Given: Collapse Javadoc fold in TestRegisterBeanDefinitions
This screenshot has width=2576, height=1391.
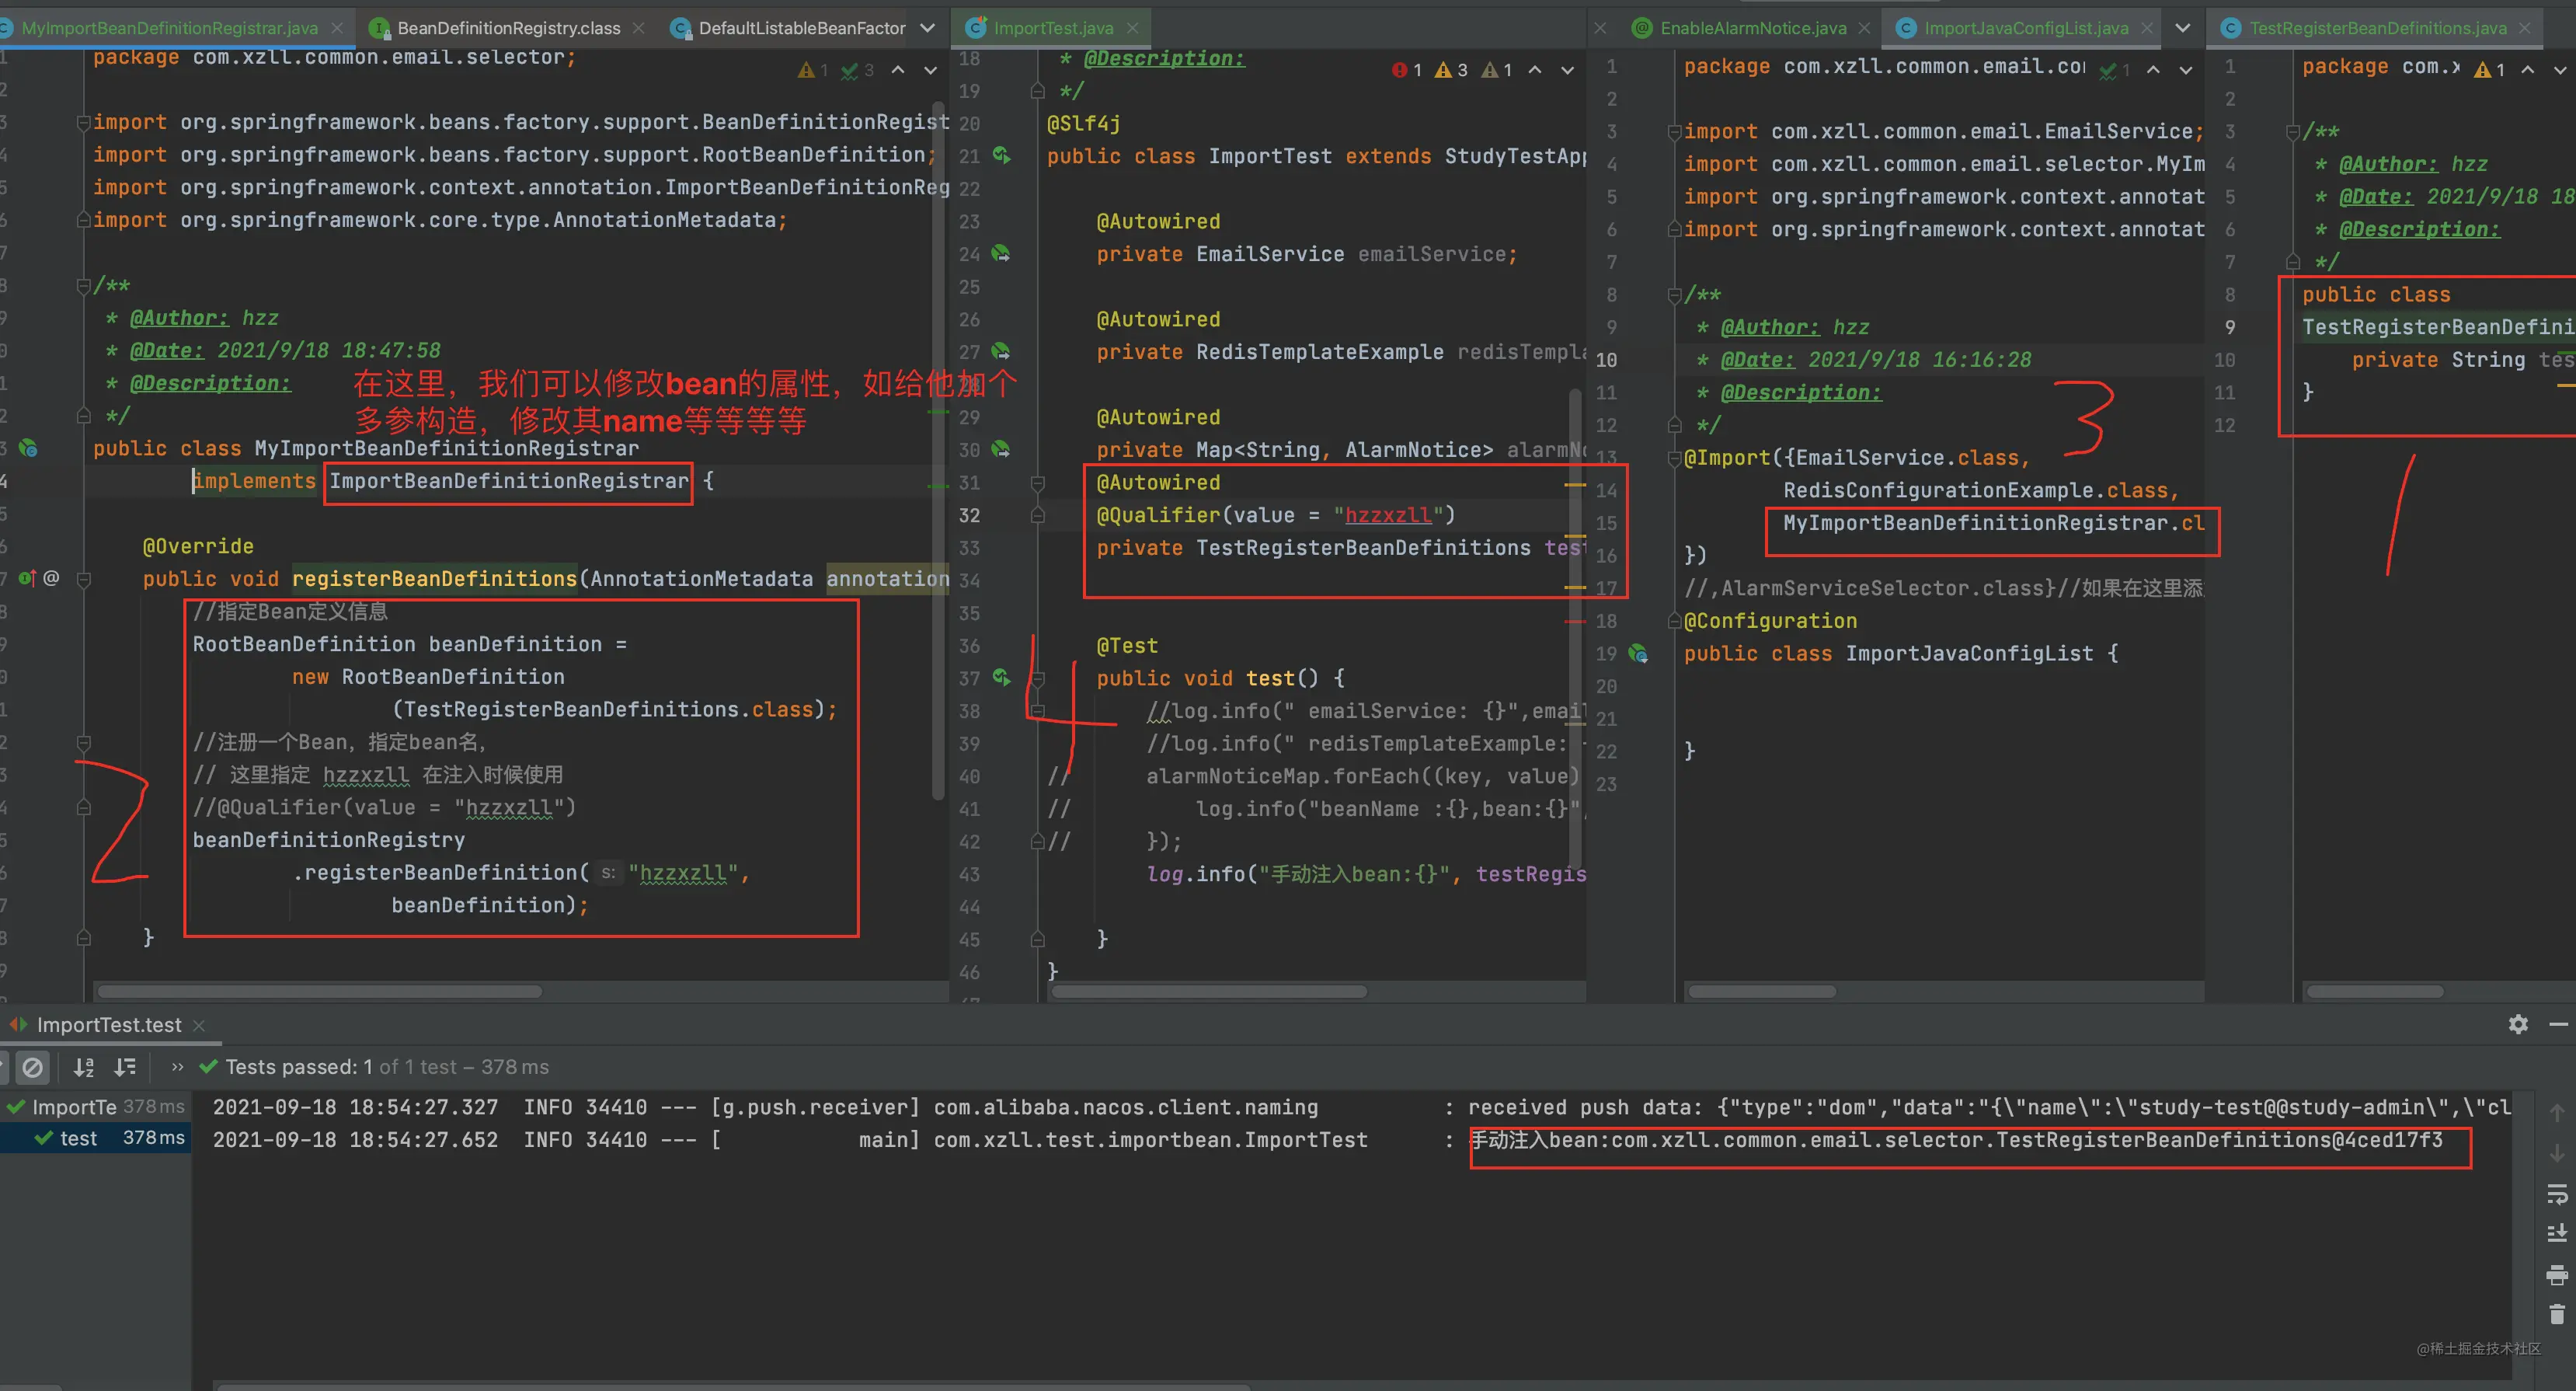Looking at the screenshot, I should (2293, 132).
